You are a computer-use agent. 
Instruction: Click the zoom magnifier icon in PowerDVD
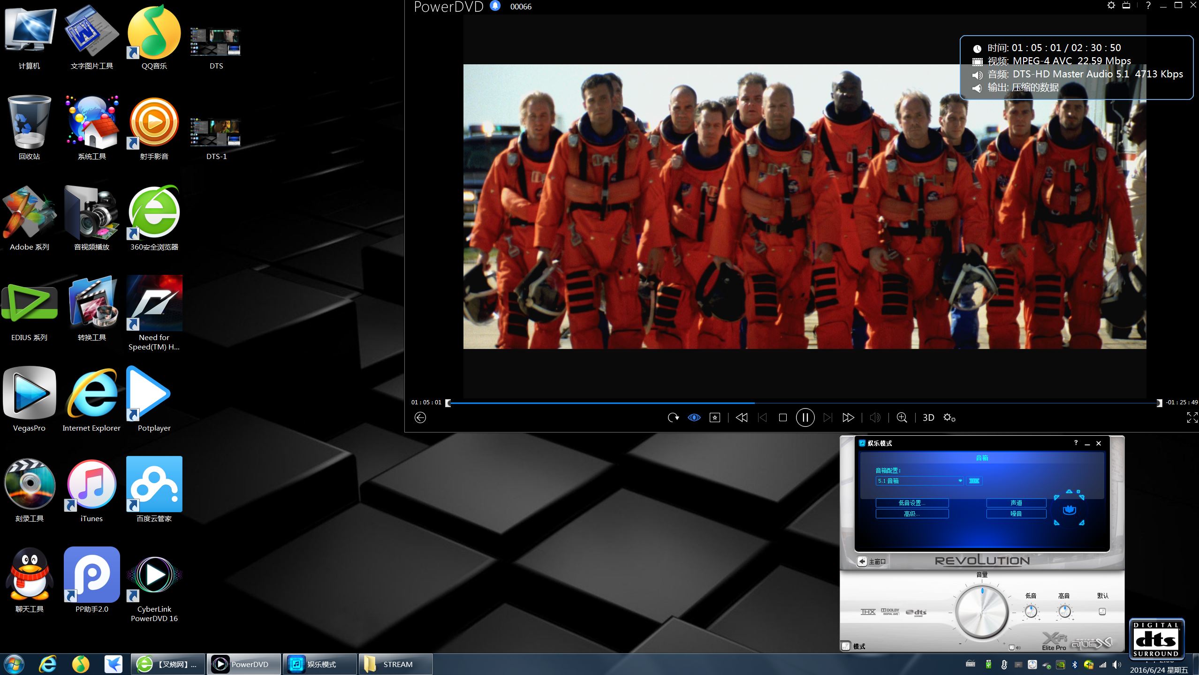902,417
